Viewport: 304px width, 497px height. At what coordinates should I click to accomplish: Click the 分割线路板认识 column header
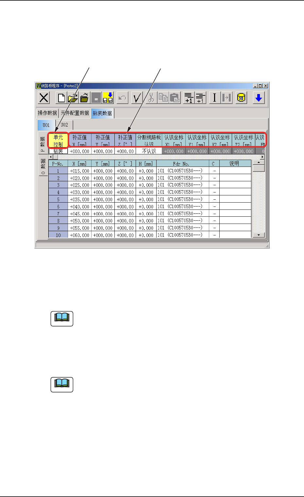(x=149, y=141)
